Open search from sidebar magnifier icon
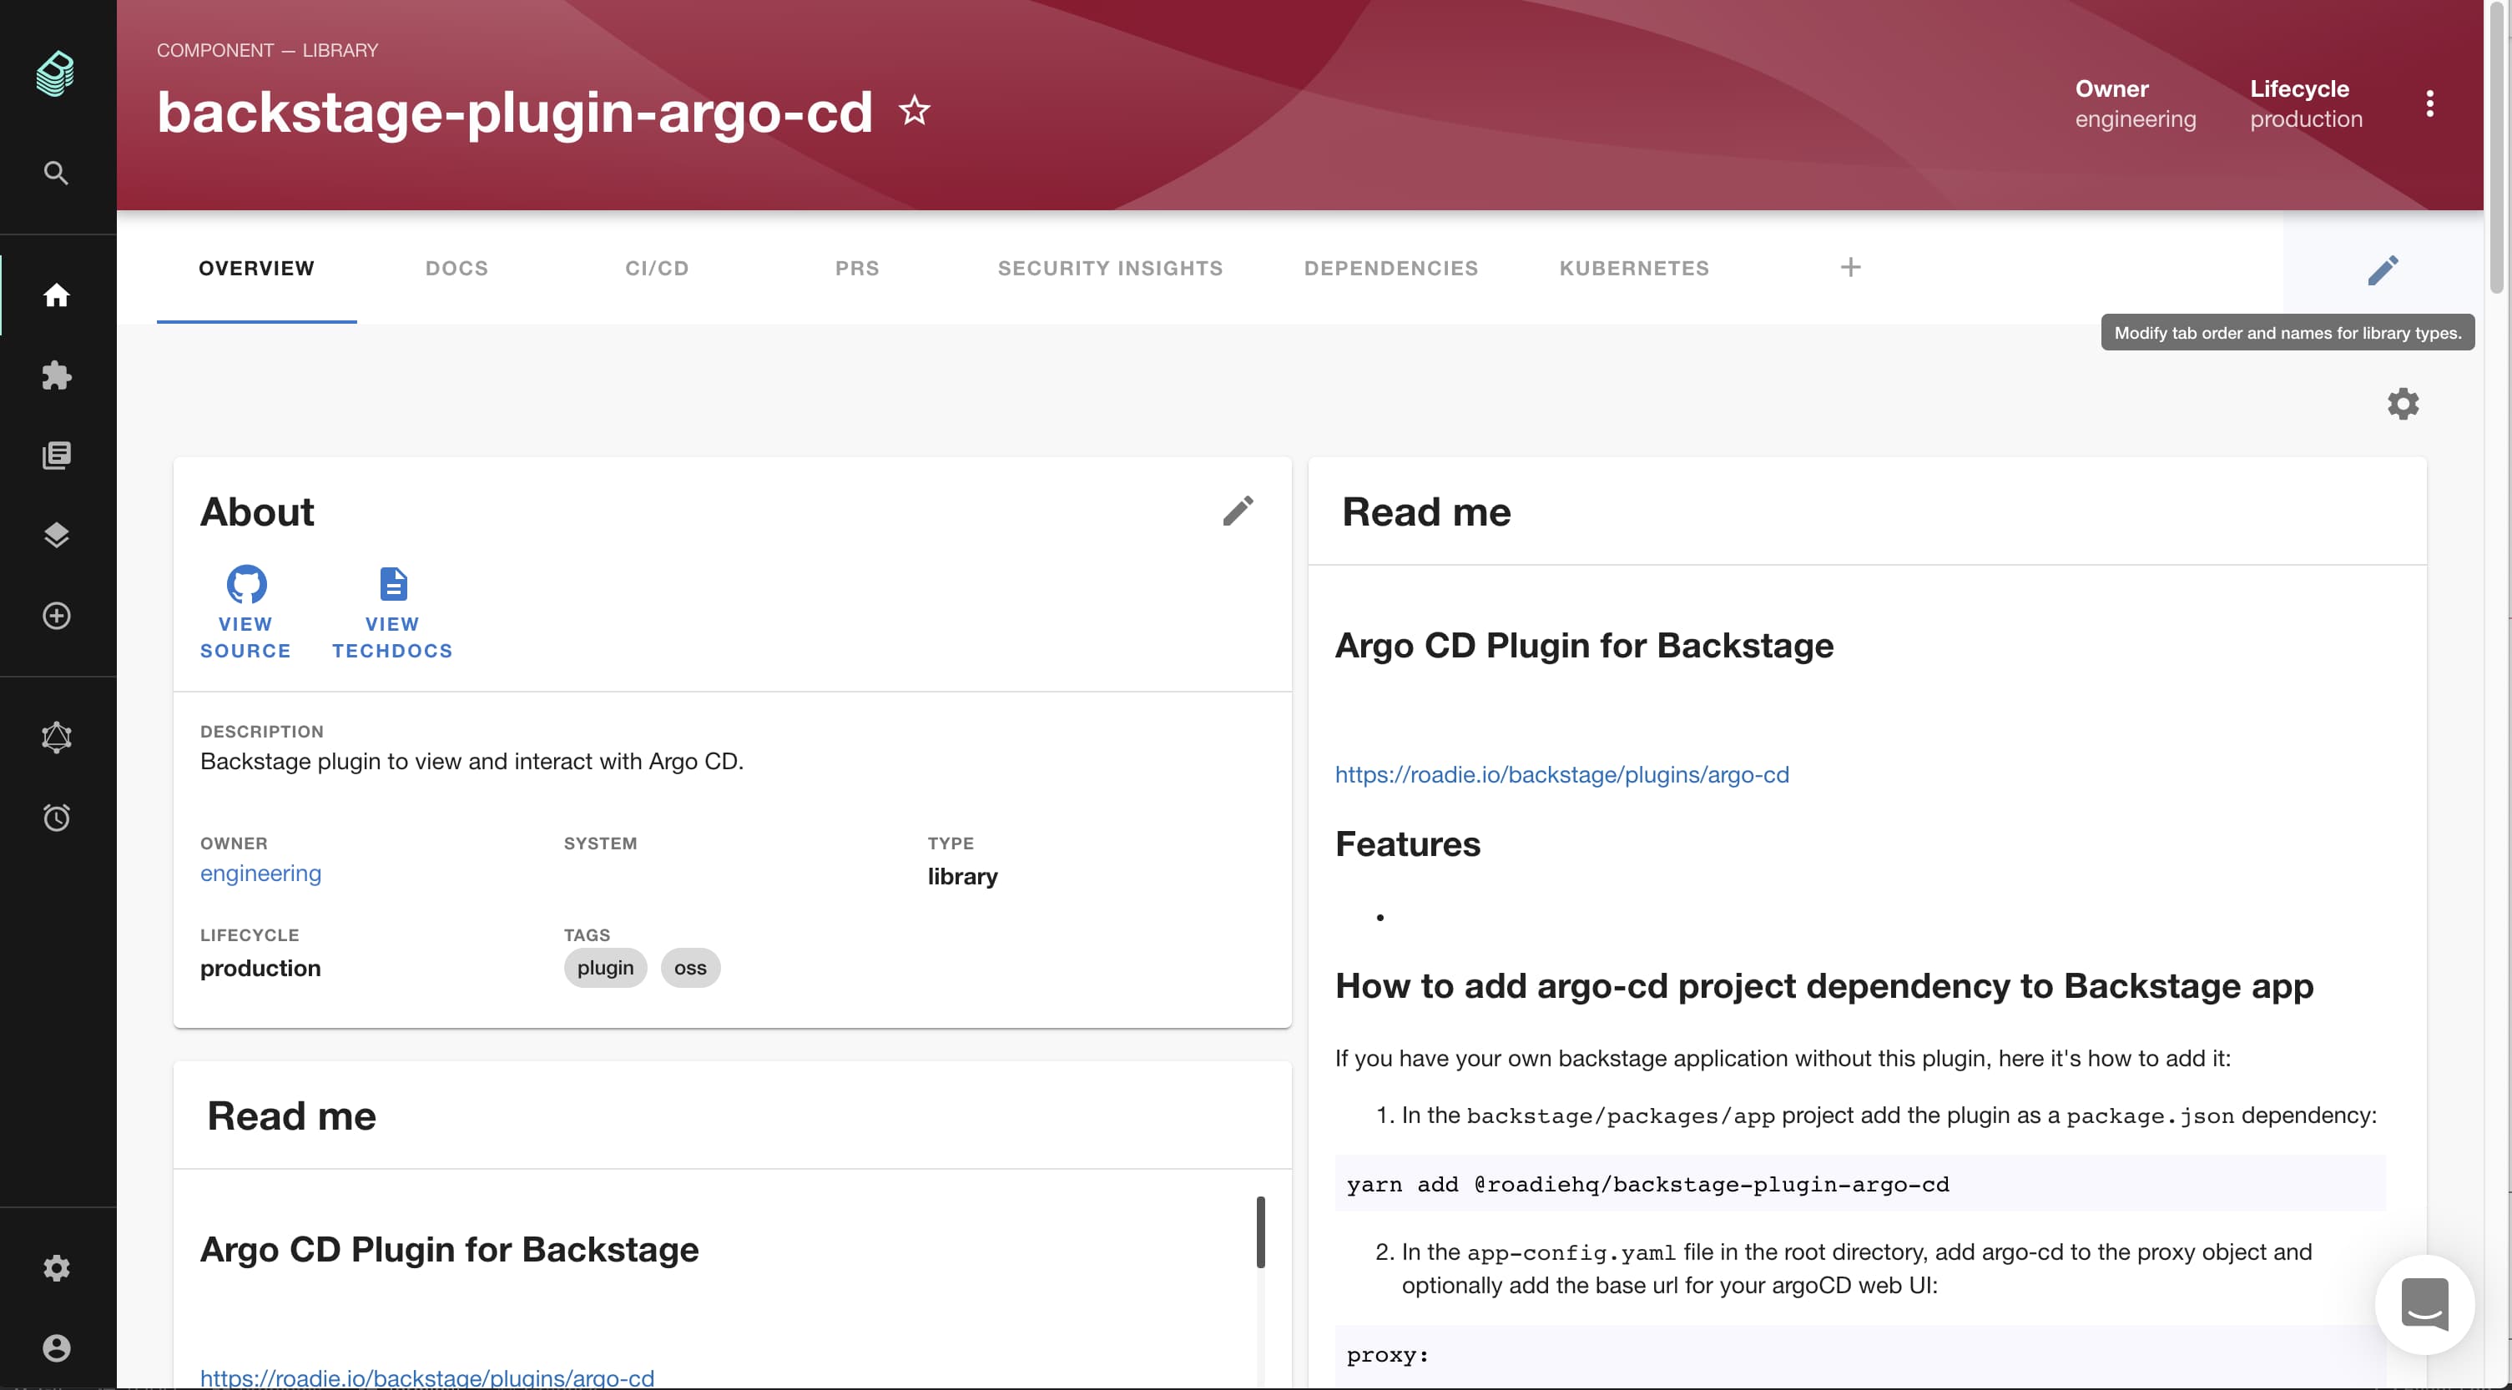 click(x=57, y=173)
